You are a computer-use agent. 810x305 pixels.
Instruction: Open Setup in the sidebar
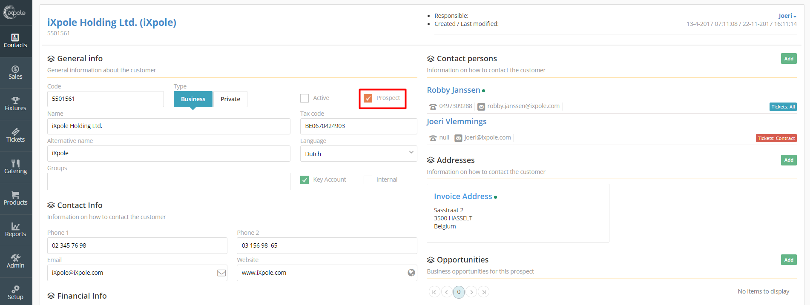16,292
